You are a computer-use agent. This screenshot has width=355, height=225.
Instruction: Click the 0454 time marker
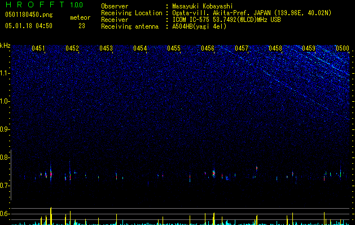pyautogui.click(x=140, y=48)
